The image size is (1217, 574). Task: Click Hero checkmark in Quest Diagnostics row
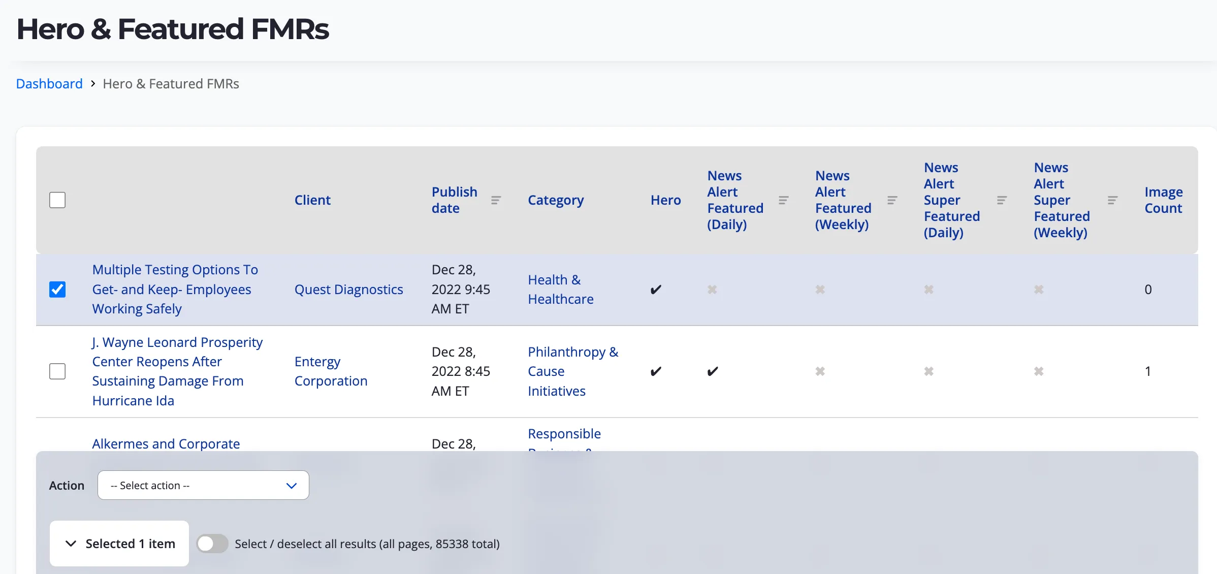click(656, 290)
